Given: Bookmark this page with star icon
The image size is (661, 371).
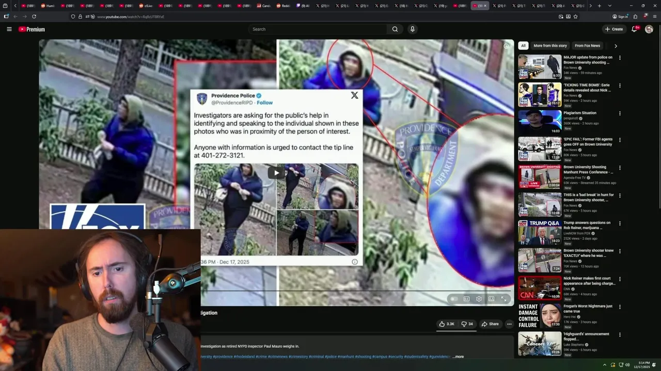Looking at the screenshot, I should (575, 16).
